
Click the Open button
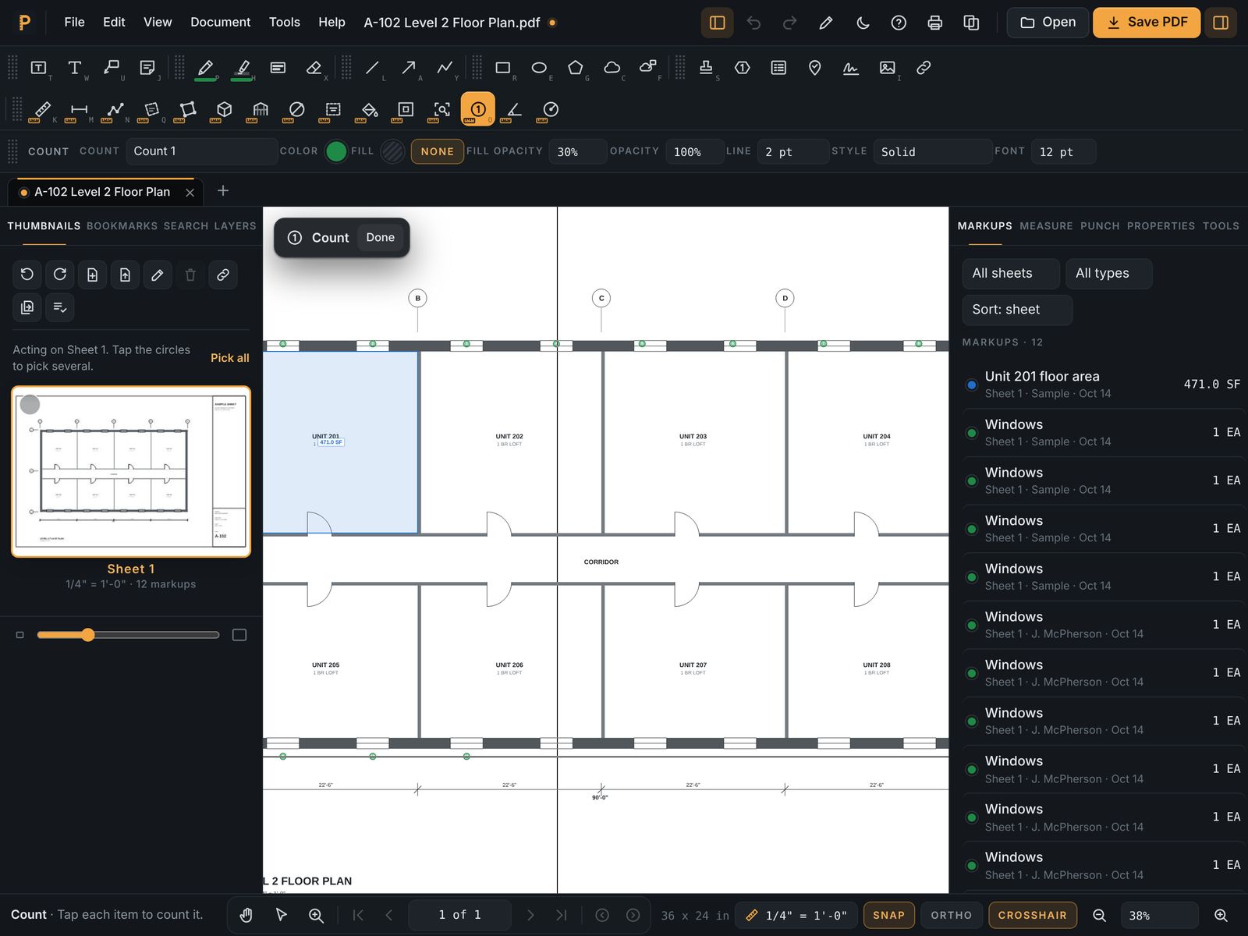[x=1048, y=23]
